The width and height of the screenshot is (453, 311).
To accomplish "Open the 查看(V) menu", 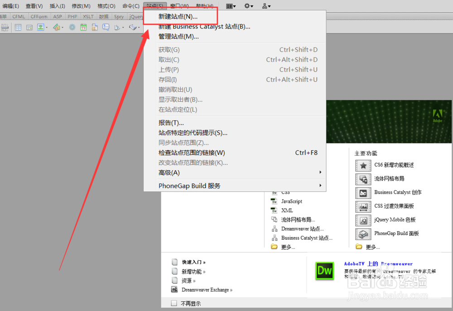I will [34, 6].
